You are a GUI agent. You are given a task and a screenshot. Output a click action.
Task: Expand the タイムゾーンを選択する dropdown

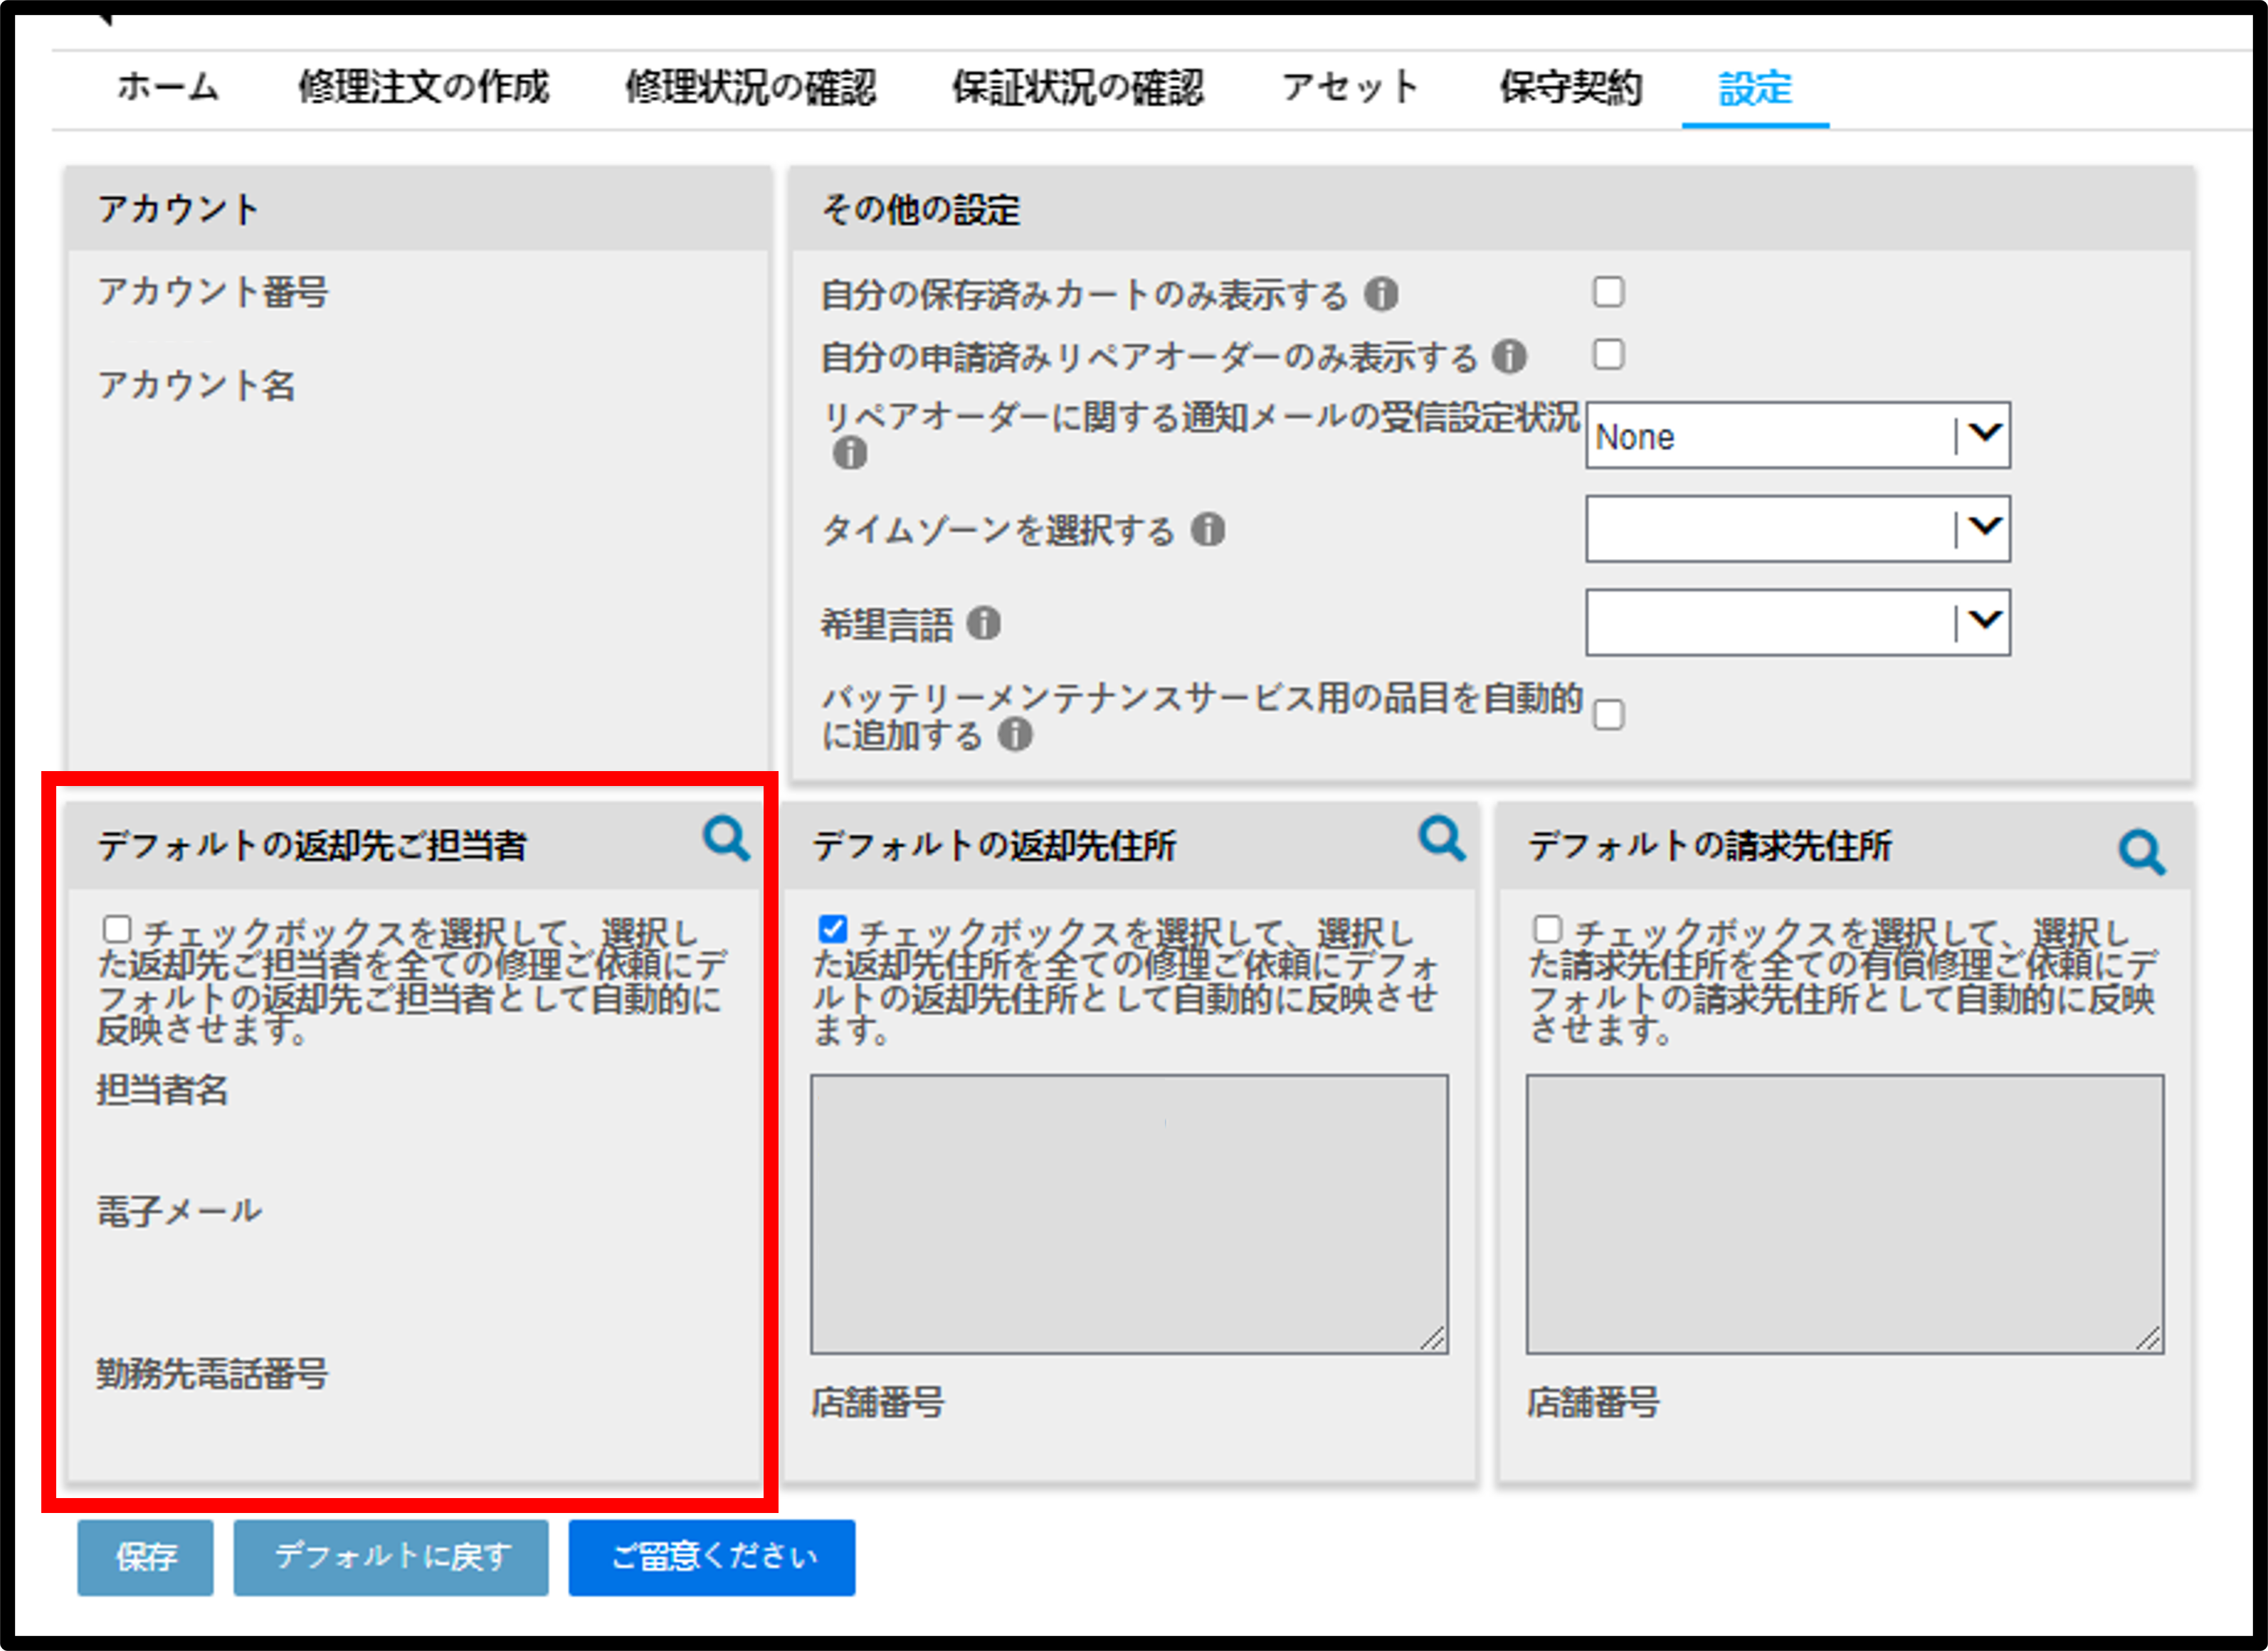click(x=1798, y=529)
